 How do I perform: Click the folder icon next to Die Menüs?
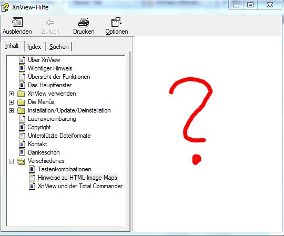tap(22, 102)
